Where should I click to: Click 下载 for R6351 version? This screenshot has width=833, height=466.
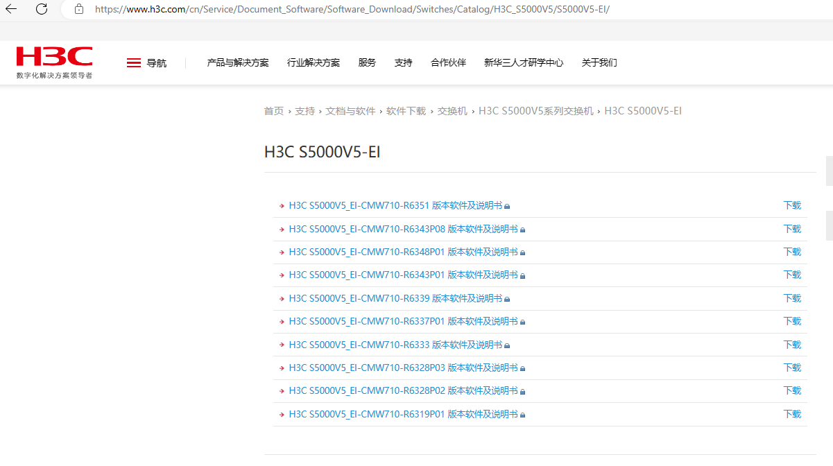click(792, 205)
